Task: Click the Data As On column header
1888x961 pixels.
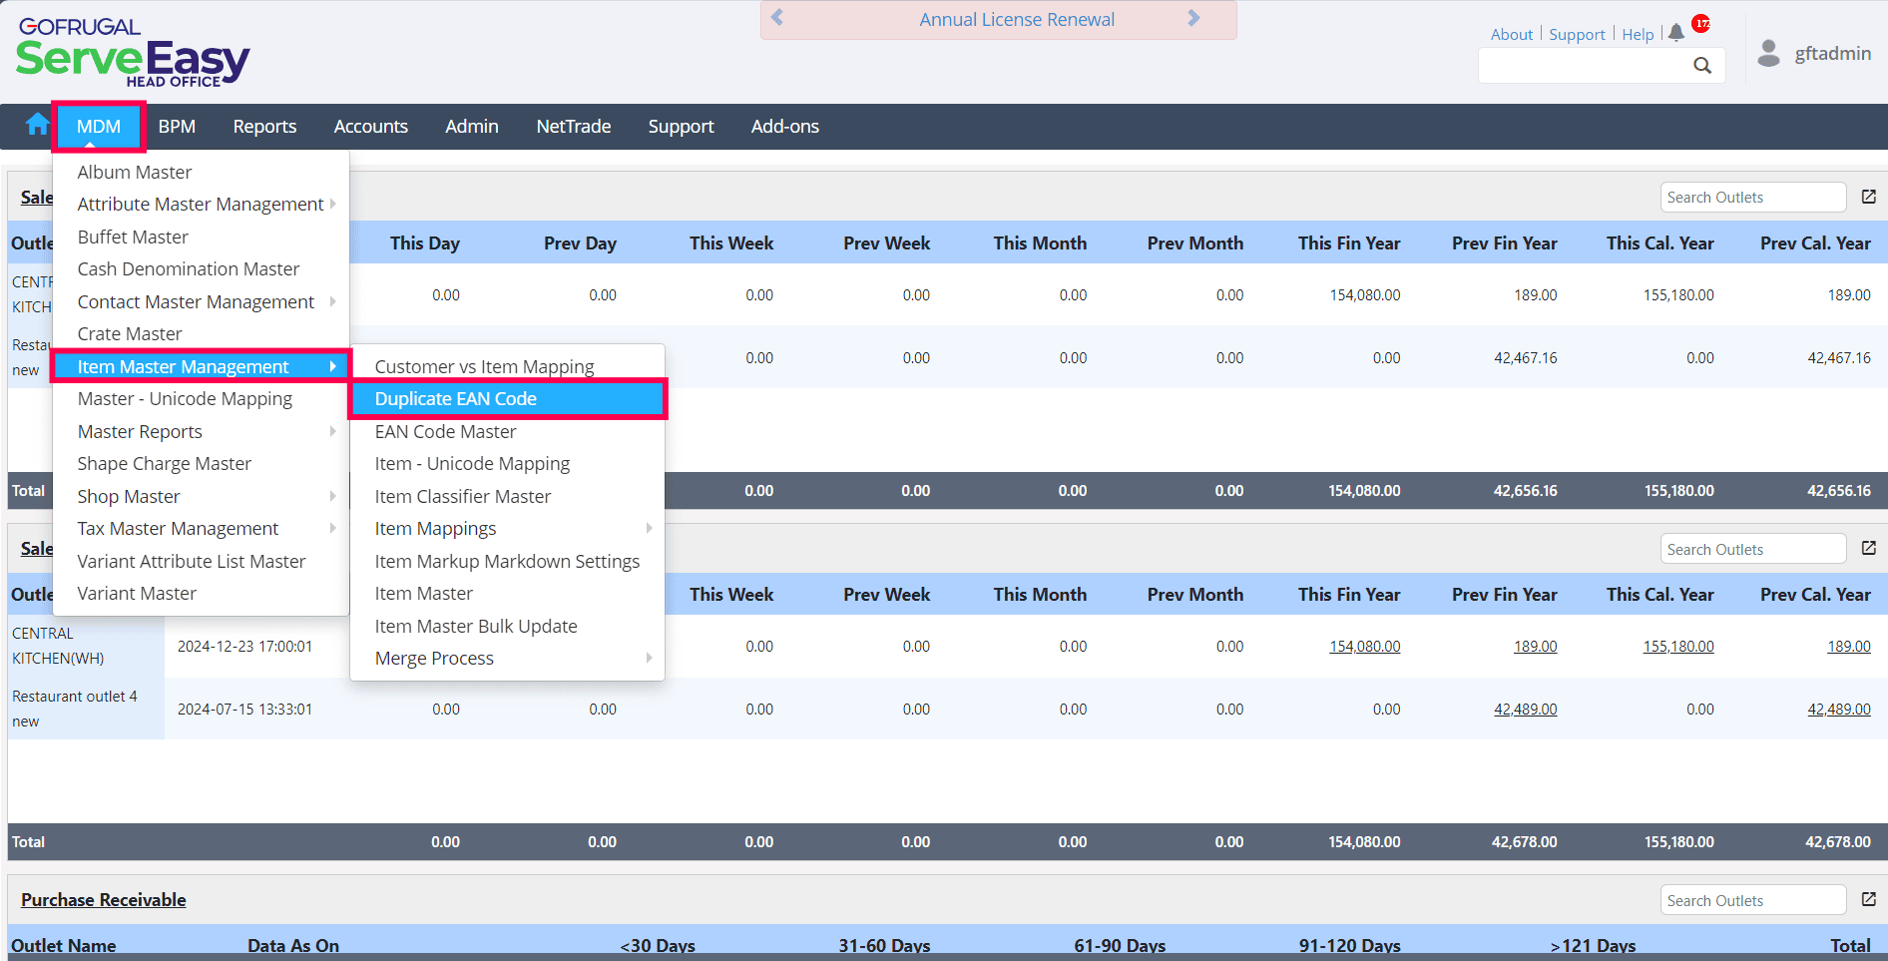Action: tap(293, 945)
